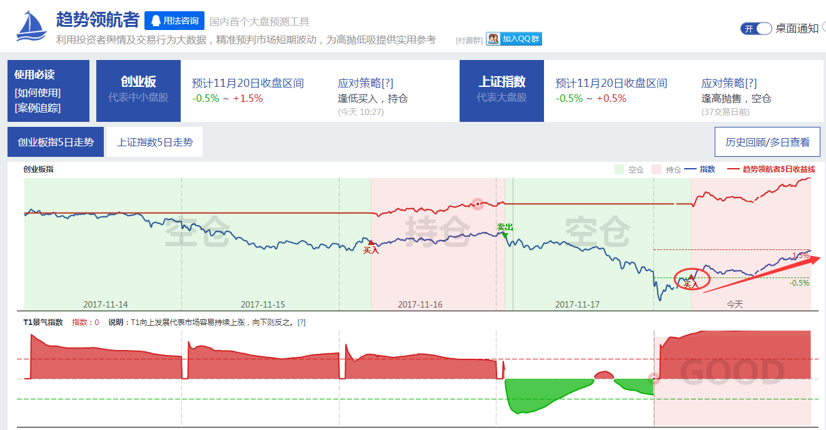The image size is (826, 430).
Task: Click the green 卖出 sell marker on chart
Action: [x=505, y=234]
